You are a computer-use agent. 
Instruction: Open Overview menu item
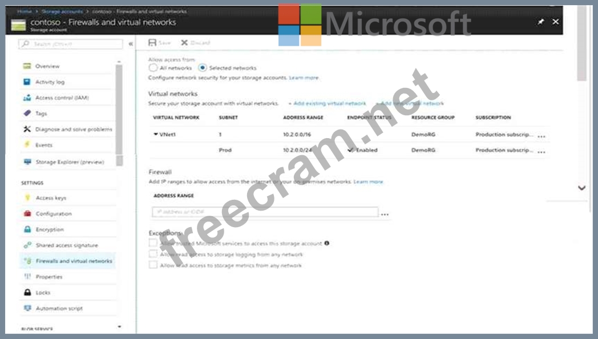(67, 66)
